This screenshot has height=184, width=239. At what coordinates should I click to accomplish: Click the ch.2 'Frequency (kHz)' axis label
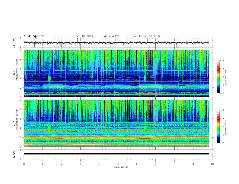pos(17,120)
